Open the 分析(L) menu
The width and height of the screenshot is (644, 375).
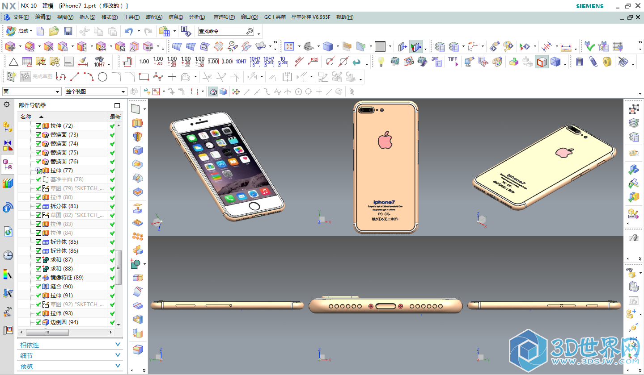[197, 17]
